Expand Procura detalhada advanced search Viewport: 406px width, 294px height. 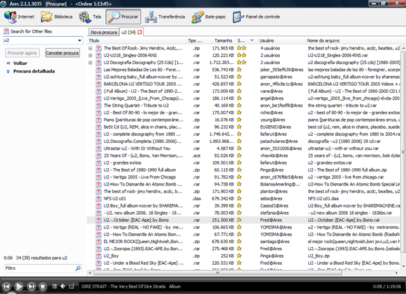point(34,71)
